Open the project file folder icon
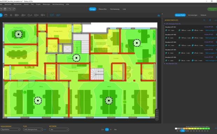This screenshot has height=134, width=217. 1,9
